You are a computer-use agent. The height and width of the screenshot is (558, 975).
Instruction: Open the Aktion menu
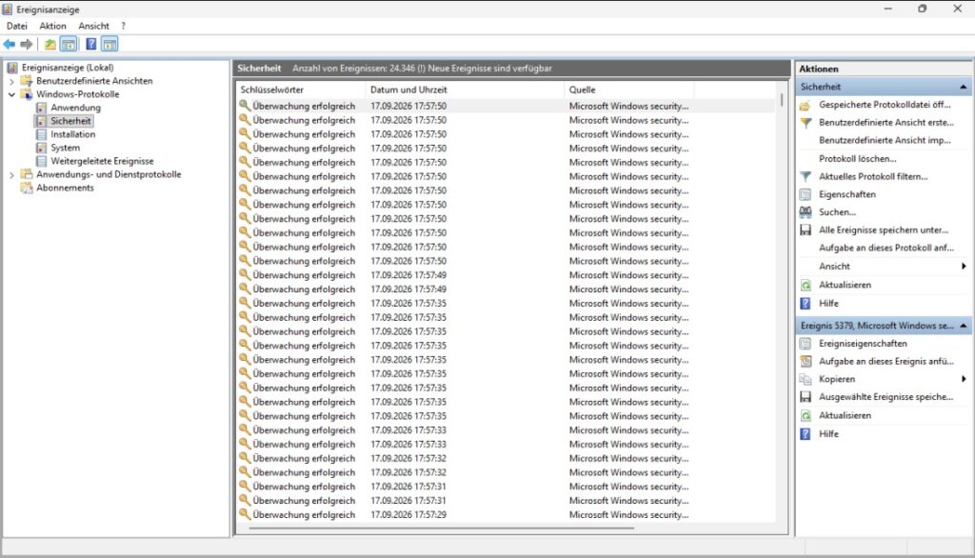click(x=53, y=26)
